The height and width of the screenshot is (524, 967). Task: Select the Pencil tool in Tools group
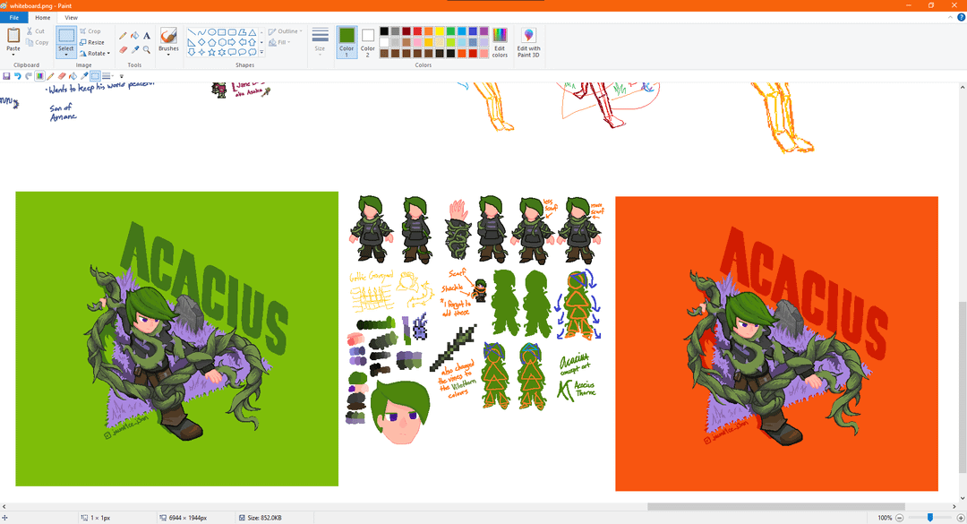(x=123, y=36)
